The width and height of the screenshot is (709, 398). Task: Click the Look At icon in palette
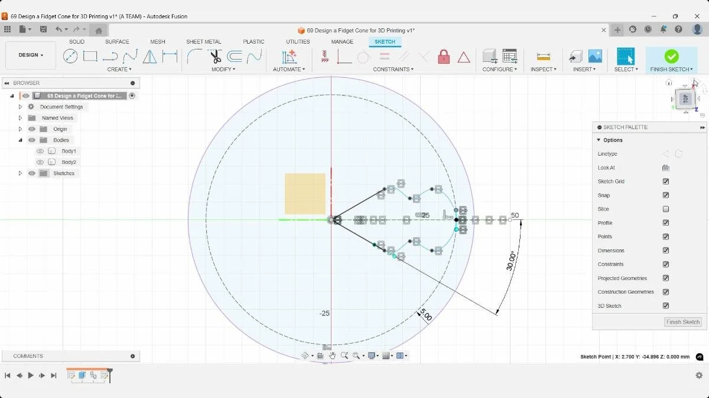pyautogui.click(x=666, y=167)
